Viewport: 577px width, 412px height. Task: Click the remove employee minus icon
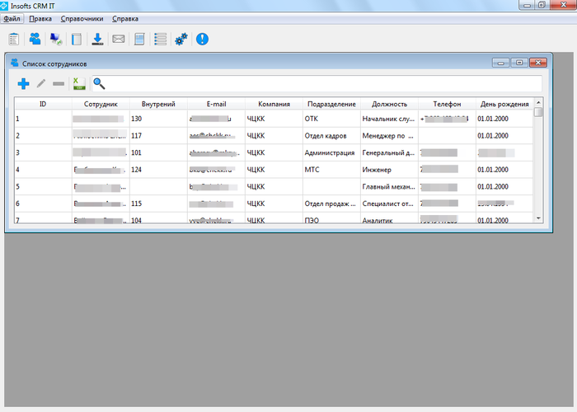[x=59, y=84]
